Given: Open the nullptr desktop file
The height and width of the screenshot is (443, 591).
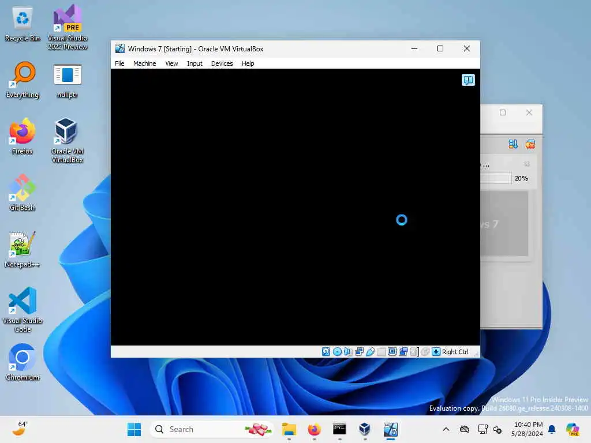Looking at the screenshot, I should click(67, 81).
